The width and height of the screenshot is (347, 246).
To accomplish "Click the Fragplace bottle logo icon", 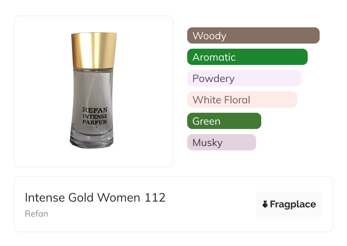I will pos(265,204).
